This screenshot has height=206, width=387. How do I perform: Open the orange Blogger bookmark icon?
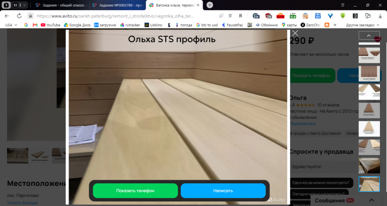coord(327,25)
